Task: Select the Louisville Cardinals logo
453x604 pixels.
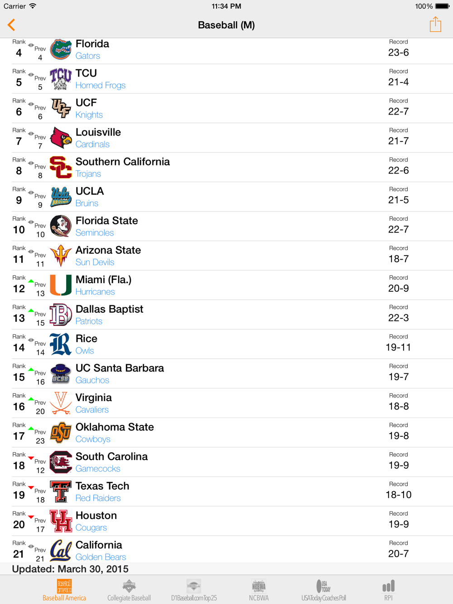Action: [x=61, y=138]
